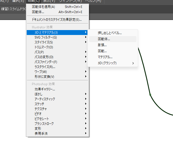Expand the ワープ(W) submenu
The height and width of the screenshot is (150, 173).
click(x=41, y=72)
